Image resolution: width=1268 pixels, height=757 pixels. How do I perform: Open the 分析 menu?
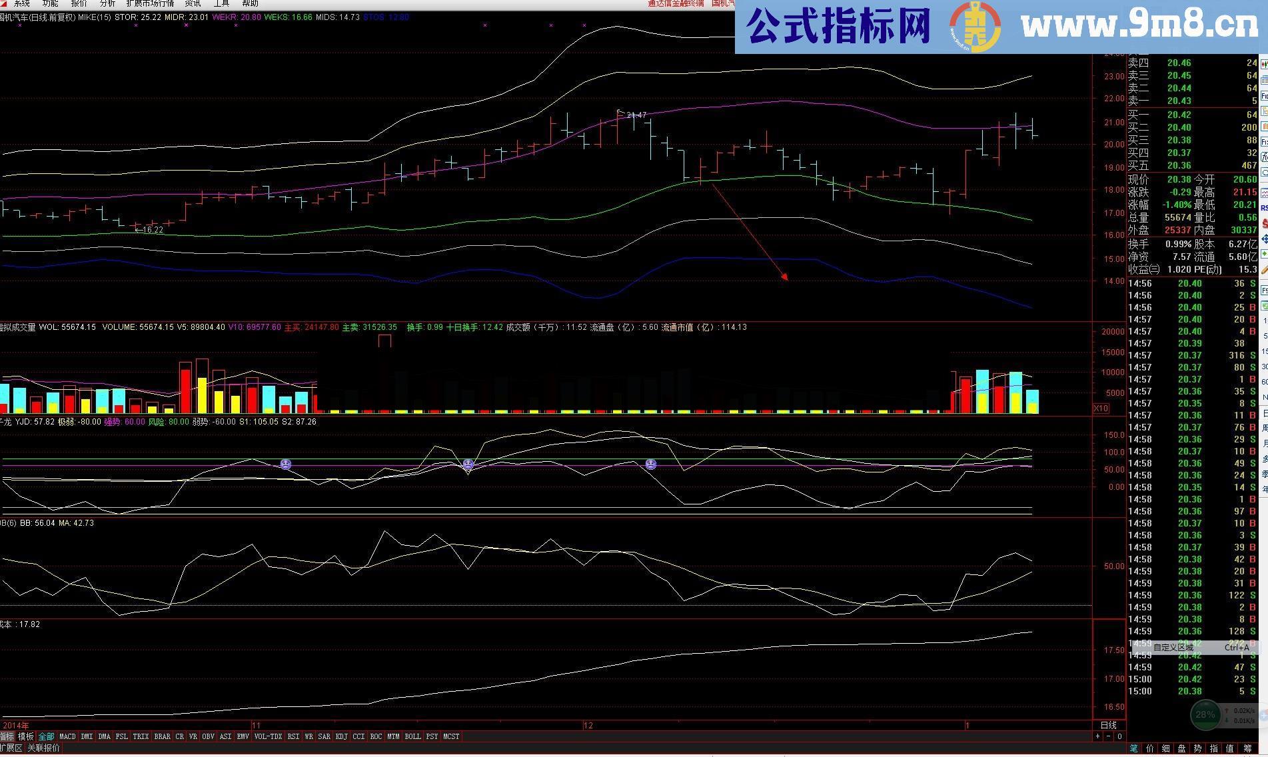[x=107, y=4]
